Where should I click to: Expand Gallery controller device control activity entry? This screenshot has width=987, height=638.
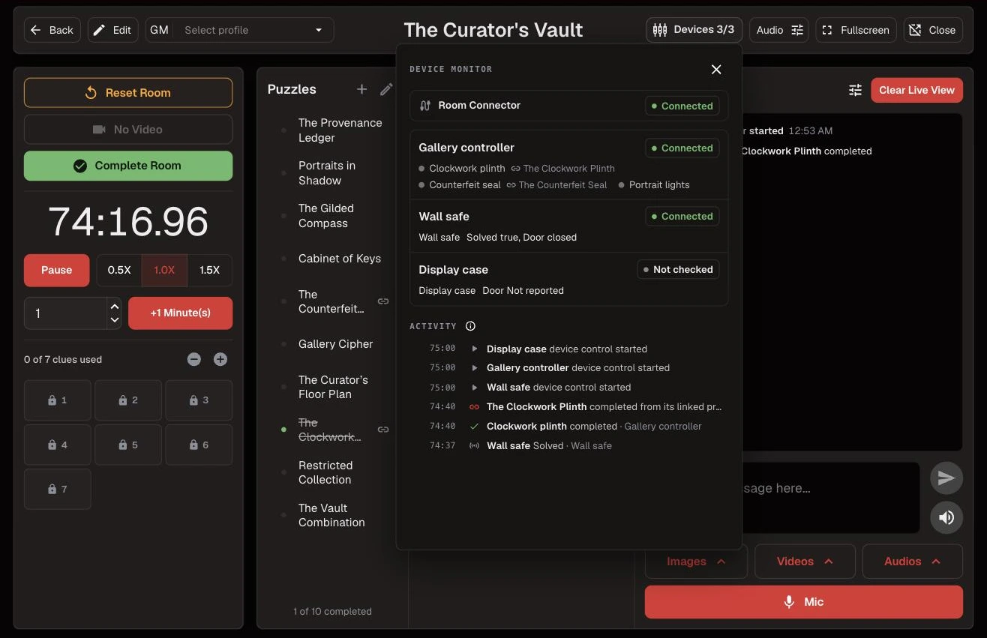[x=475, y=368]
